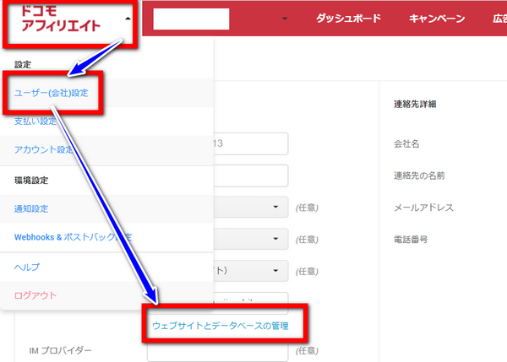Click the 設定 section header in the menu

[x=23, y=65]
